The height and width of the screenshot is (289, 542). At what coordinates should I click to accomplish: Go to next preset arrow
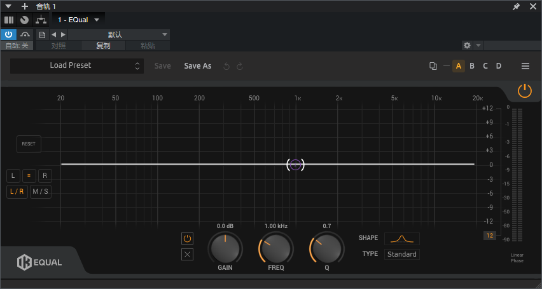click(63, 34)
